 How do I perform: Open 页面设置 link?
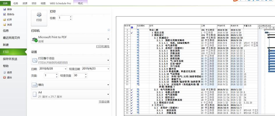click(104, 102)
